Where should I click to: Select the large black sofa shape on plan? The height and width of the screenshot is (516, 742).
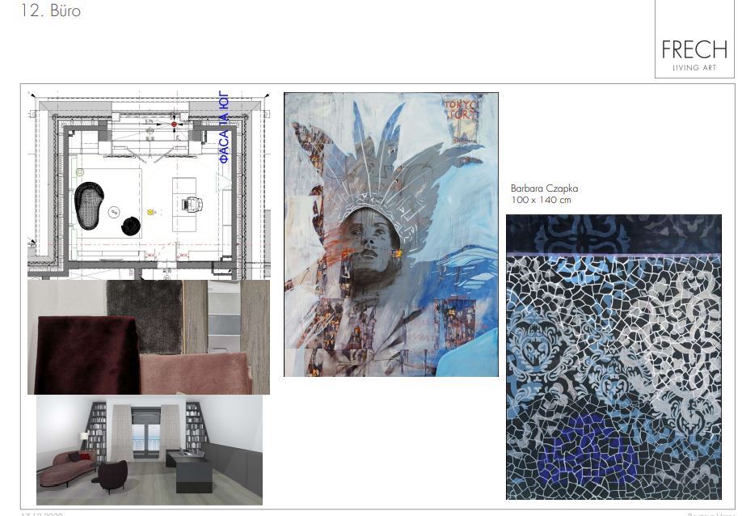89,205
